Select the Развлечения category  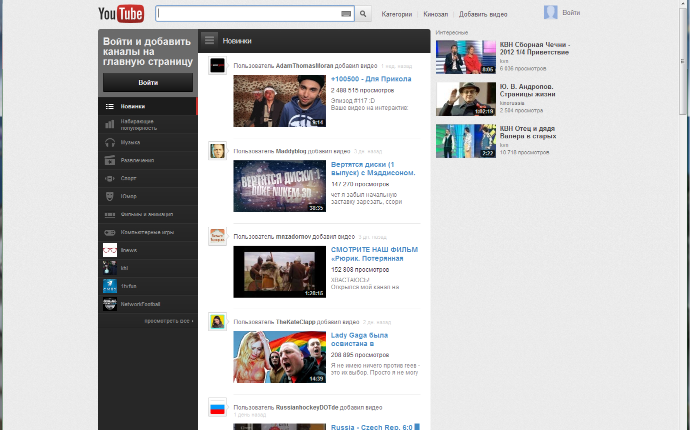click(x=148, y=160)
